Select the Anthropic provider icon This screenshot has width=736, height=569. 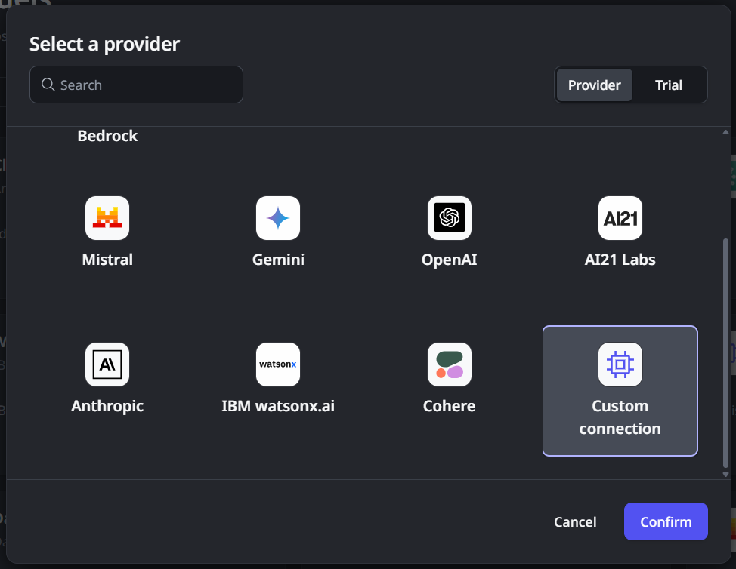pos(107,364)
